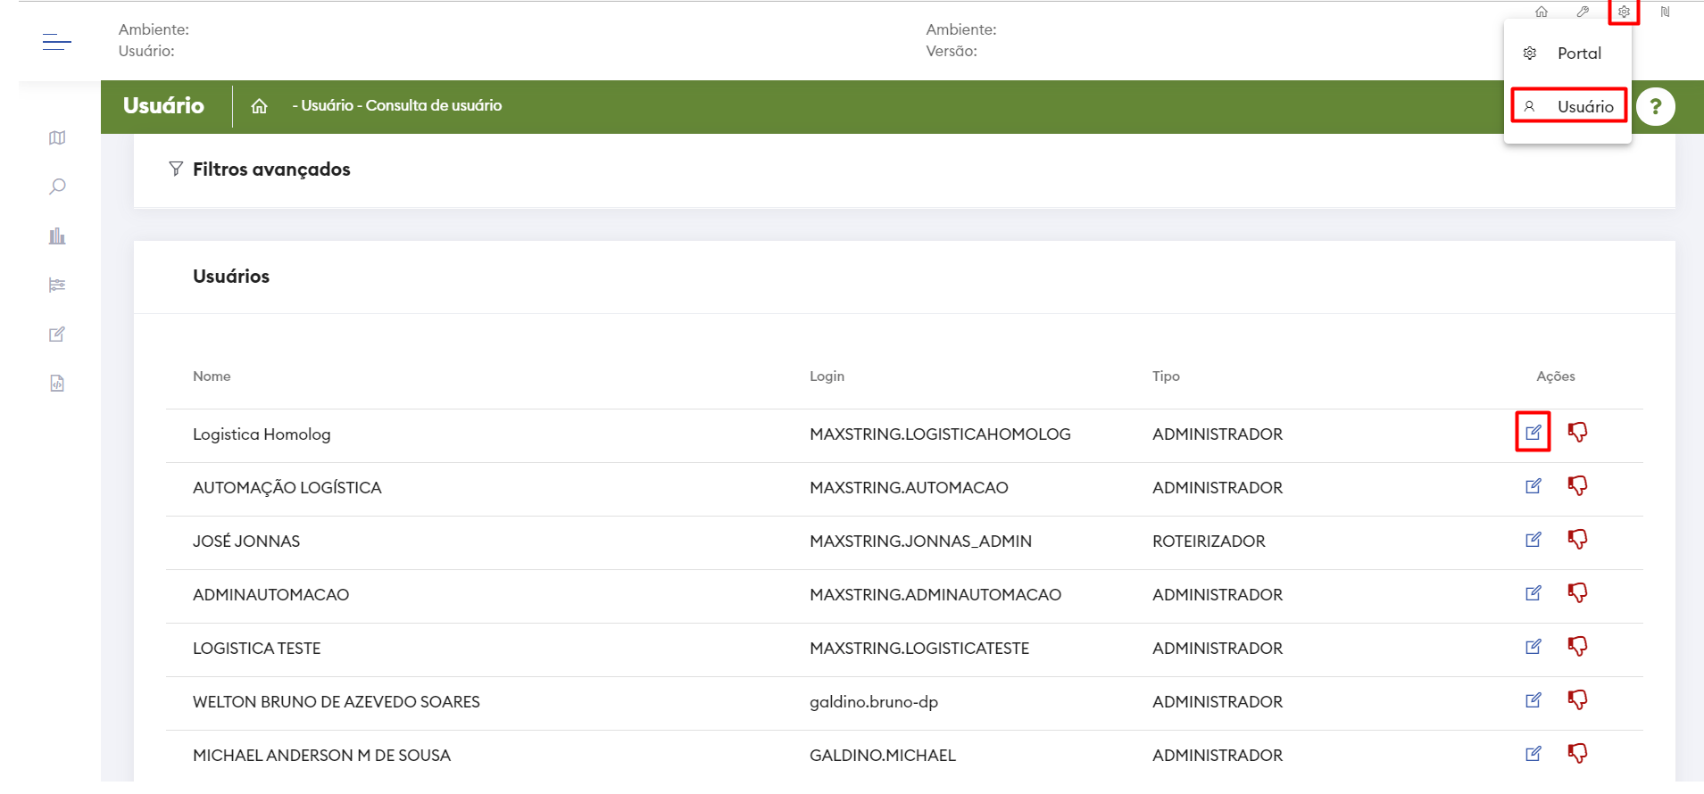Click the Nome column header
Image resolution: width=1704 pixels, height=794 pixels.
(x=212, y=376)
